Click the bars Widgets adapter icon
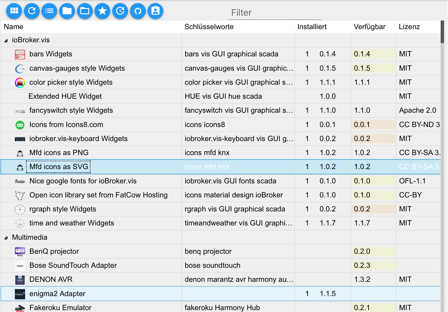 click(x=20, y=54)
